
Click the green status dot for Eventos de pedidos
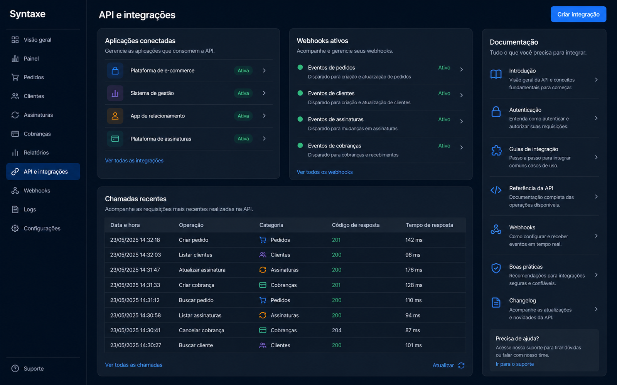coord(300,67)
